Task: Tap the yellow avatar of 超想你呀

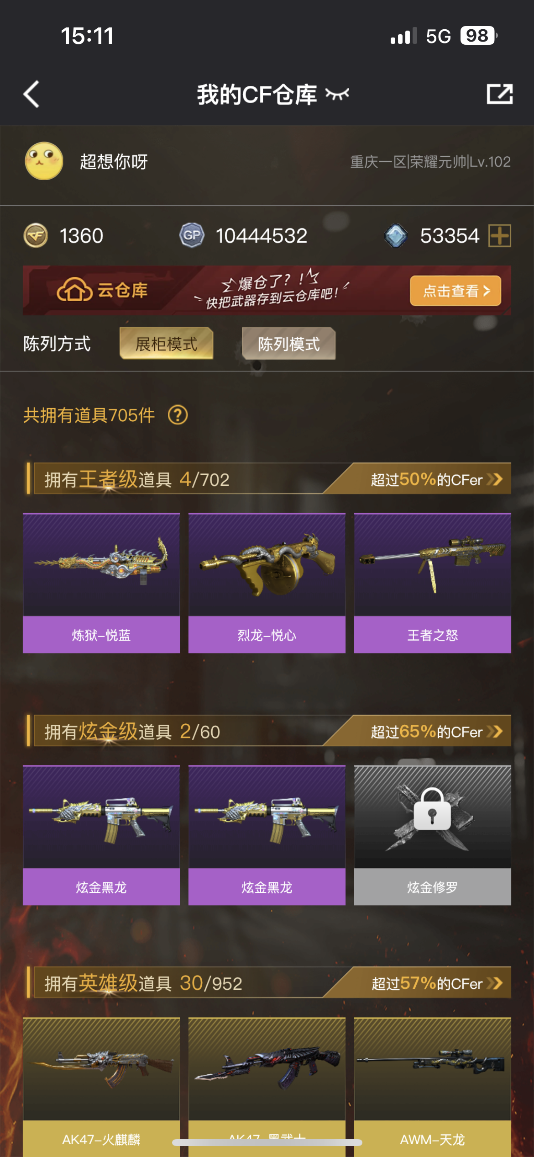Action: (44, 161)
